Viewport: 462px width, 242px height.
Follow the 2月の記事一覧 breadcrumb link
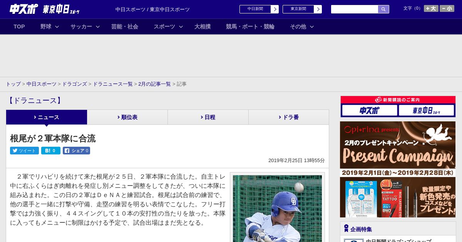(154, 84)
